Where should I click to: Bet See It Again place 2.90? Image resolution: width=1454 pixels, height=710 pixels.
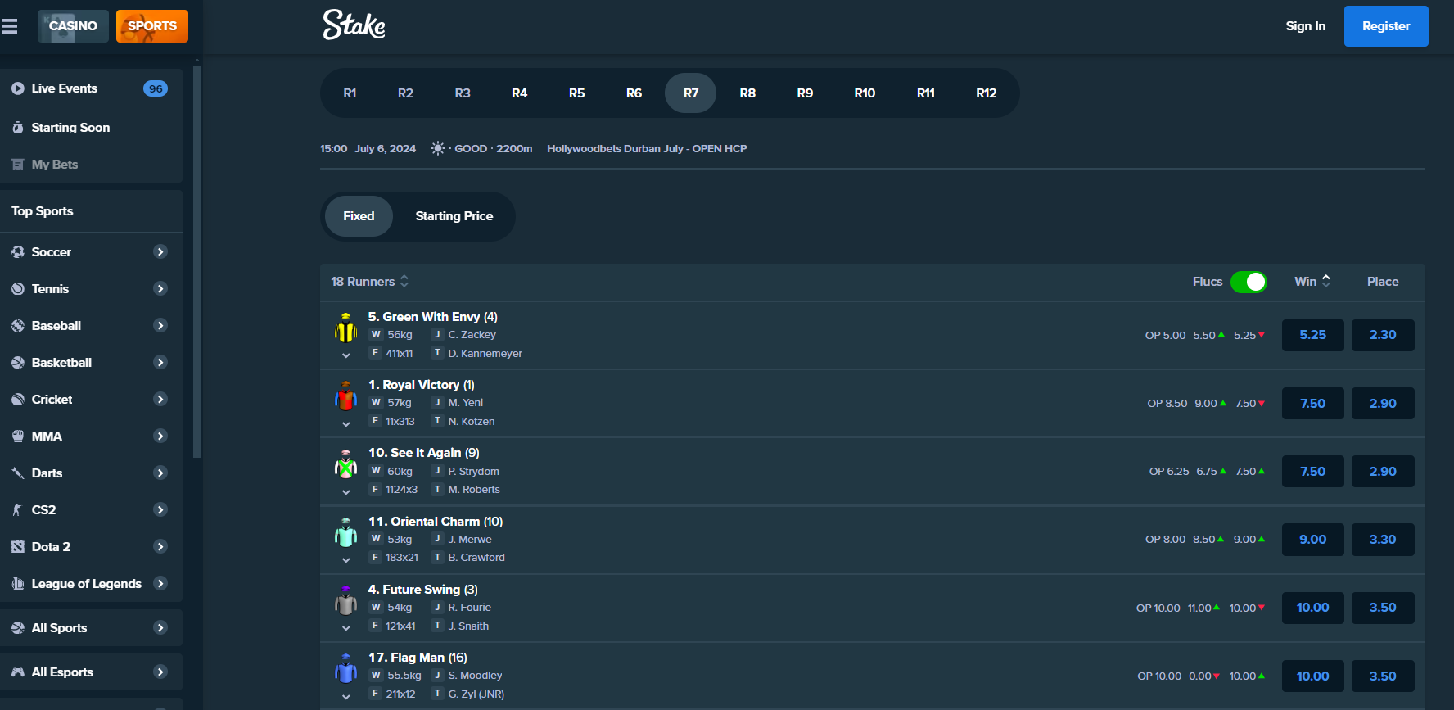tap(1383, 472)
